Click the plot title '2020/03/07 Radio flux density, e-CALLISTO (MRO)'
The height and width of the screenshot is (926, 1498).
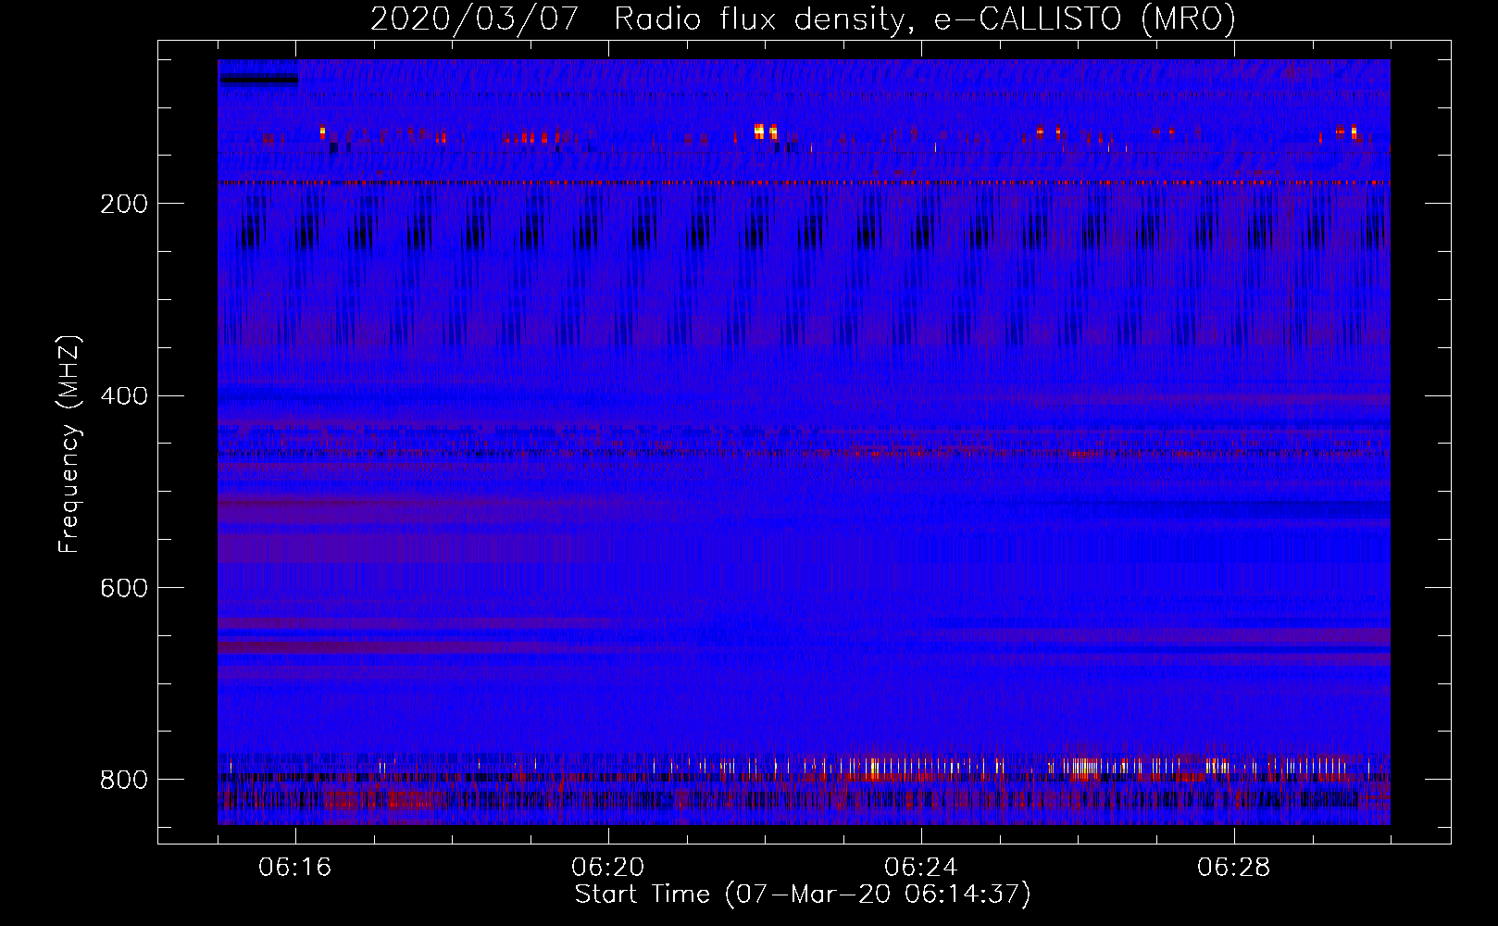[803, 19]
